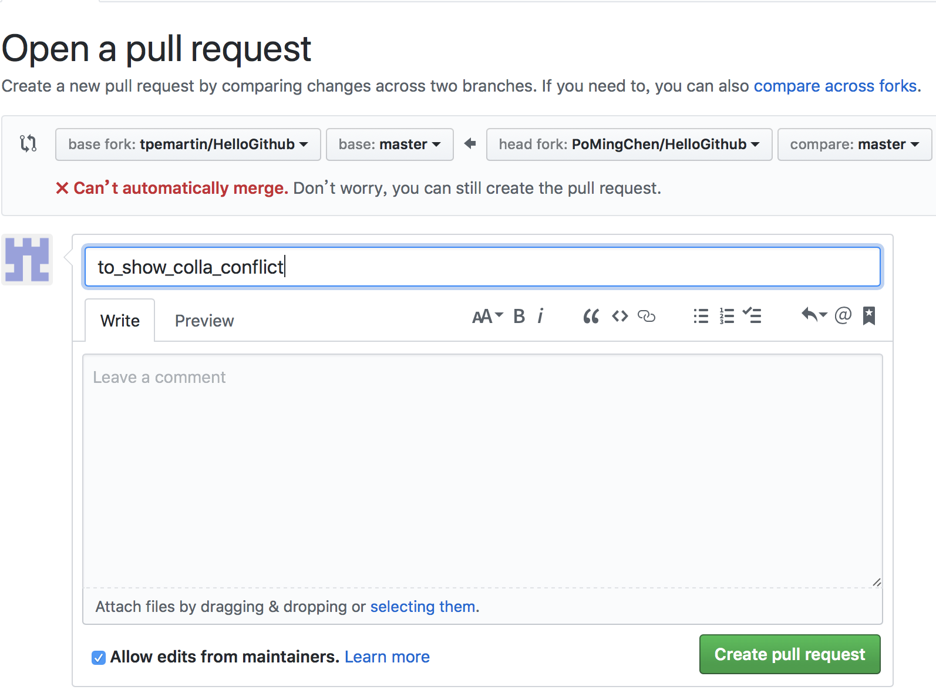This screenshot has width=936, height=693.
Task: Click the Create pull request button
Action: (789, 654)
